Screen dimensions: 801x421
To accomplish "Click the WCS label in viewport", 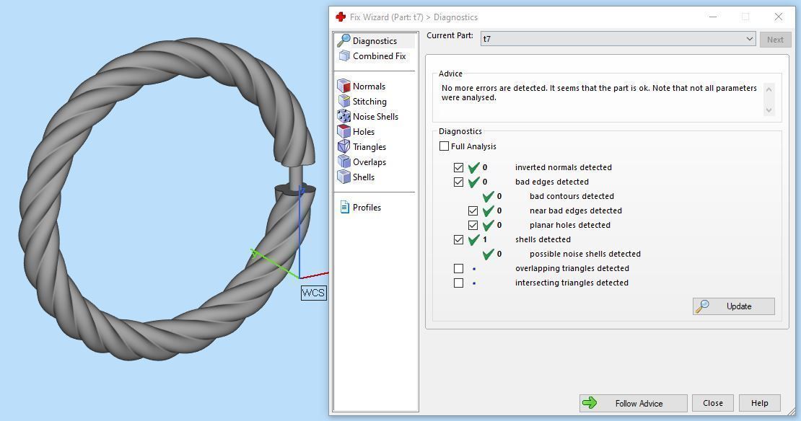I will coord(313,293).
